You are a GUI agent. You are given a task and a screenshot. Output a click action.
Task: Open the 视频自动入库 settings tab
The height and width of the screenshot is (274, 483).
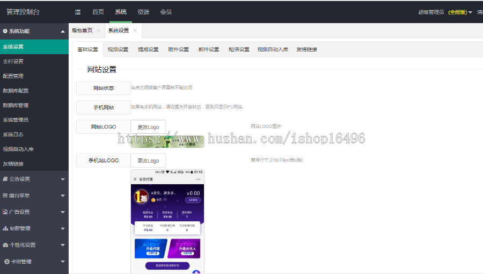pos(273,49)
